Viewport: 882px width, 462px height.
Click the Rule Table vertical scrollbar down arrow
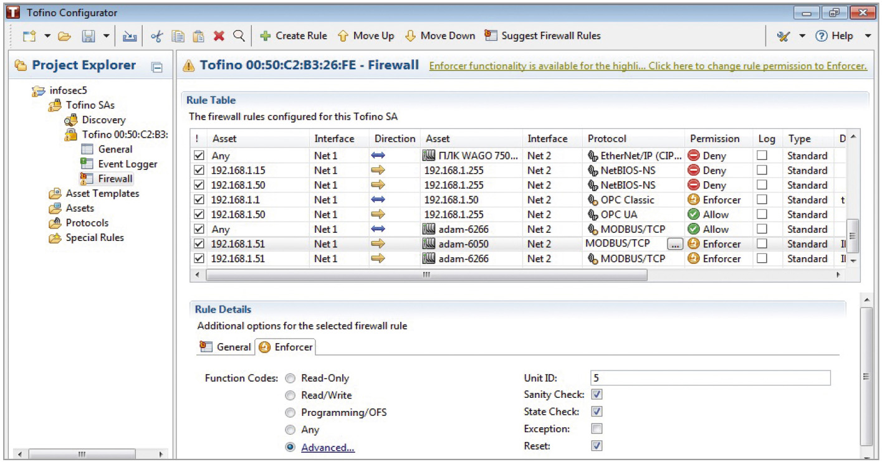pyautogui.click(x=854, y=261)
